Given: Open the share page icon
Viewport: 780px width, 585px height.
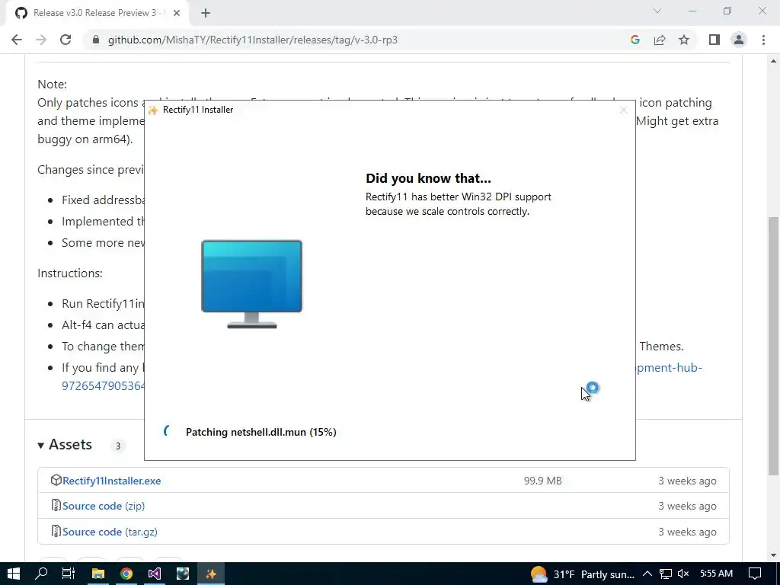Looking at the screenshot, I should pyautogui.click(x=660, y=40).
